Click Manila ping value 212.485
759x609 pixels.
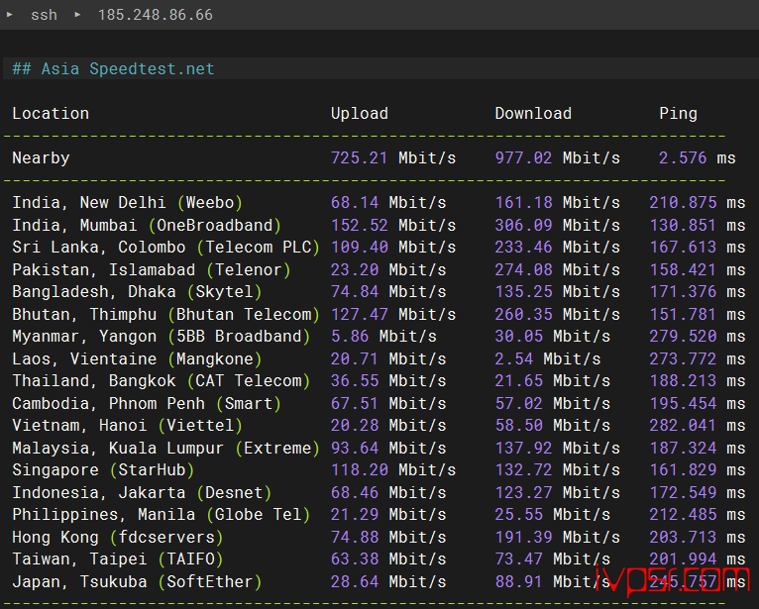click(683, 514)
